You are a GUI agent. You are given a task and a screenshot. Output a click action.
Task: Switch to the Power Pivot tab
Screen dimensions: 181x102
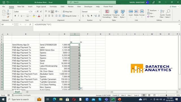(x=108, y=7)
